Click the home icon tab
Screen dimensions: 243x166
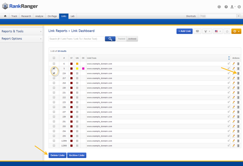tap(5, 16)
